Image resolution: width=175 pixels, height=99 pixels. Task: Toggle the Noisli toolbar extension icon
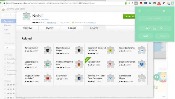coord(173,3)
